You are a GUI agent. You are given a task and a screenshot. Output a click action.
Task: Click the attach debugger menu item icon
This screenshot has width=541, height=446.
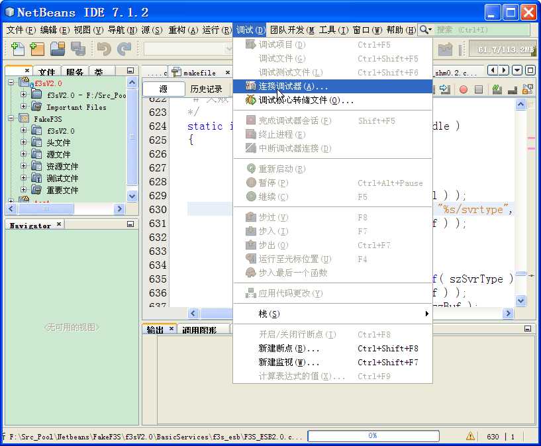(x=250, y=86)
